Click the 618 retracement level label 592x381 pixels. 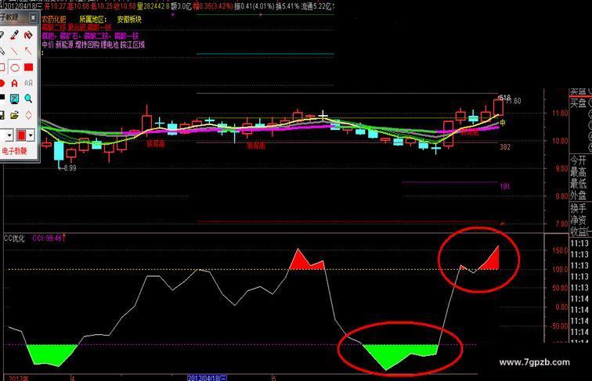[504, 98]
